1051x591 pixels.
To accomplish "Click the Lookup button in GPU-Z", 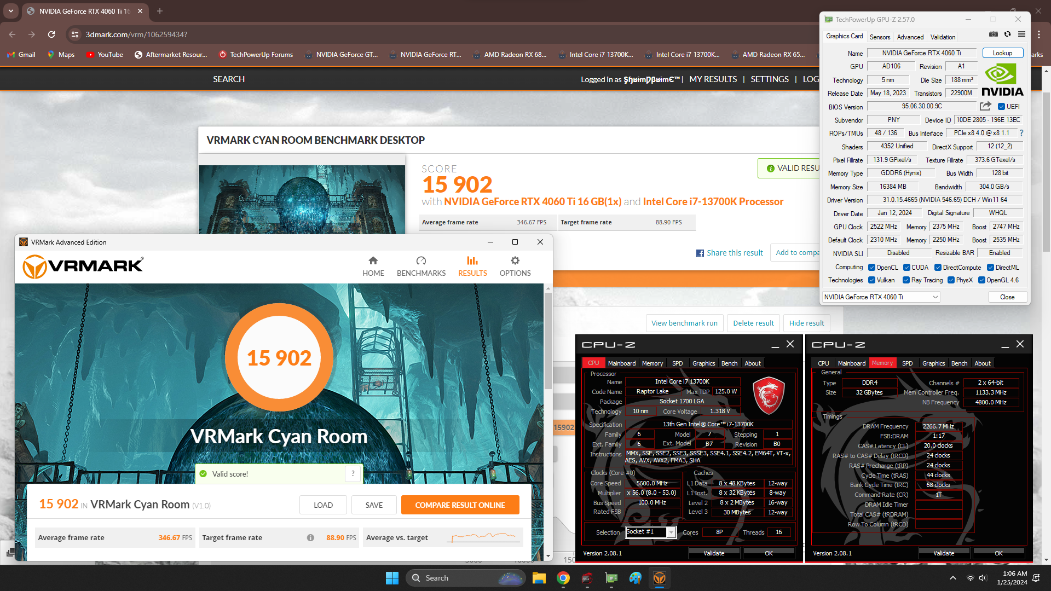I will coord(1002,53).
